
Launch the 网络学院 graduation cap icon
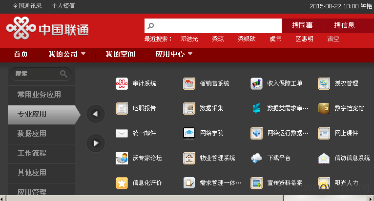pyautogui.click(x=189, y=133)
